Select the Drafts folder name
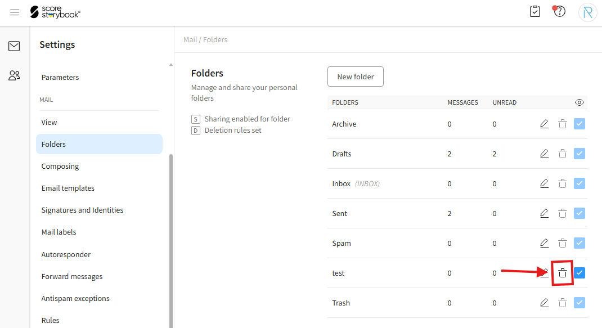Viewport: 602px width, 328px height. (342, 154)
